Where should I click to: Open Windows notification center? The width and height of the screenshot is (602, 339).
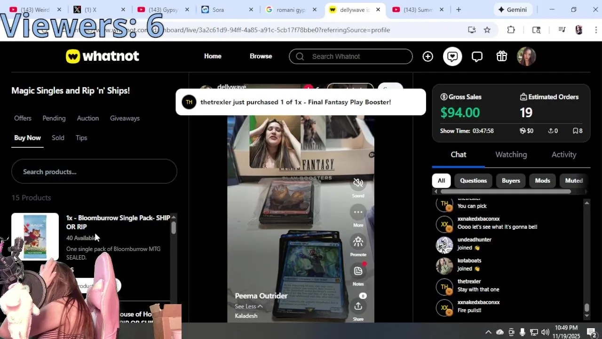pyautogui.click(x=592, y=332)
